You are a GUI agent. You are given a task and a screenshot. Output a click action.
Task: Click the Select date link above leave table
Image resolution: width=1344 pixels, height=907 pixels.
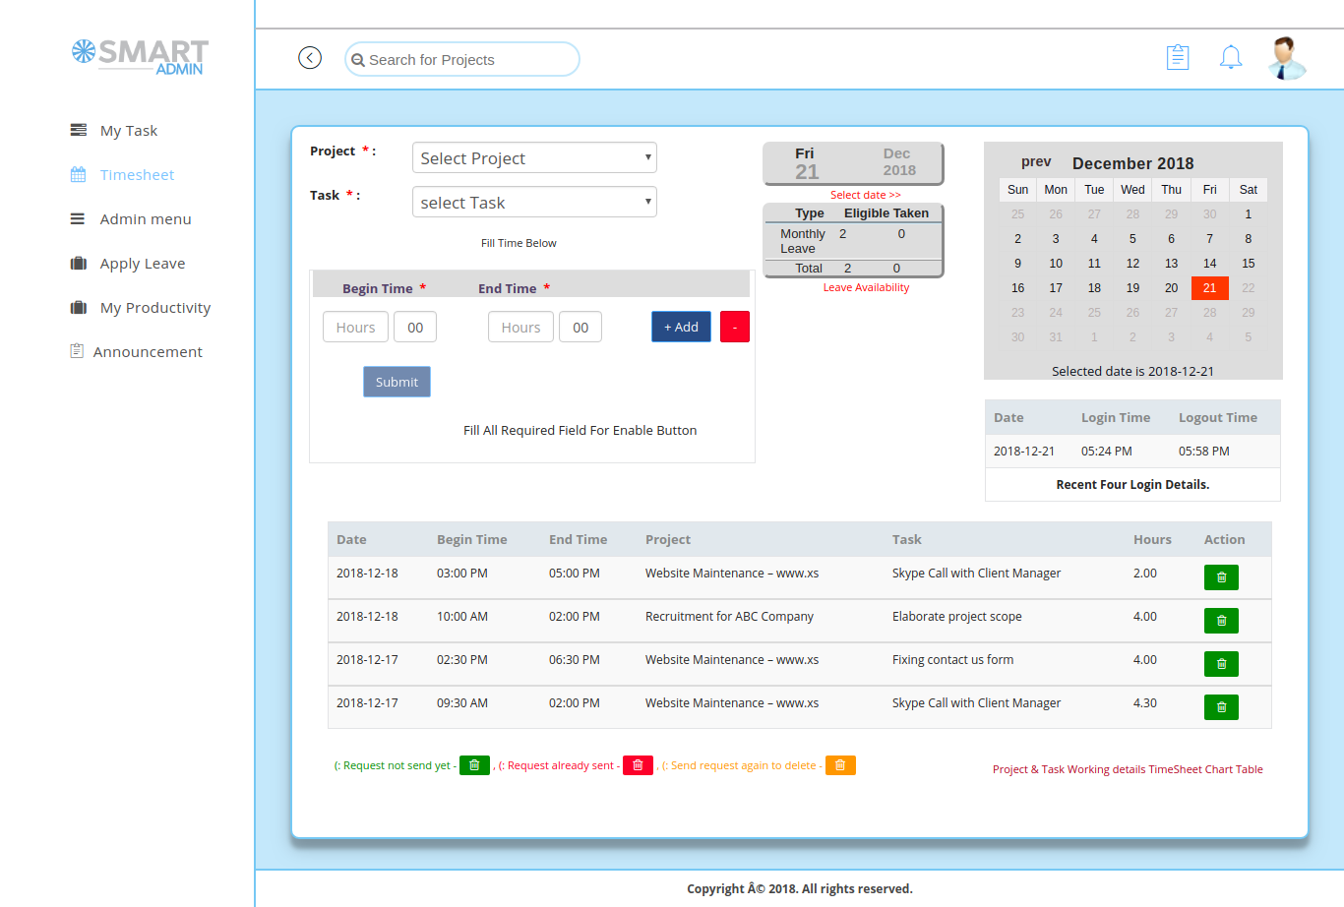pyautogui.click(x=866, y=195)
